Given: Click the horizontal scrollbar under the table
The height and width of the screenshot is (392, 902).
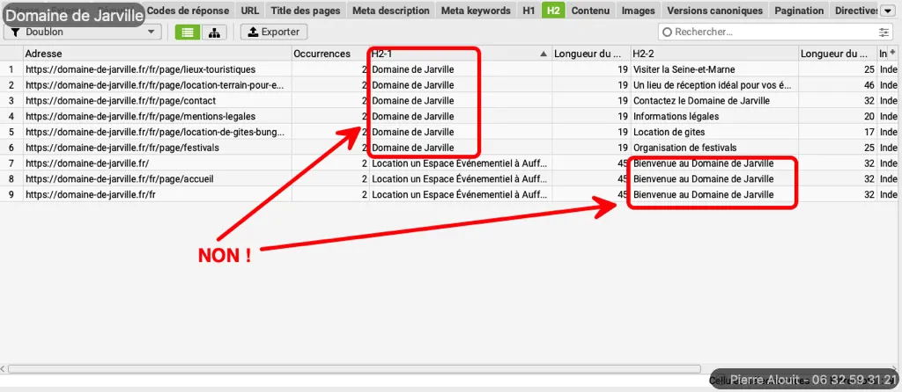Looking at the screenshot, I should pyautogui.click(x=352, y=369).
